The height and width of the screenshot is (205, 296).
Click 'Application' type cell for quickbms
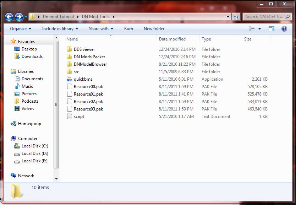(212, 79)
